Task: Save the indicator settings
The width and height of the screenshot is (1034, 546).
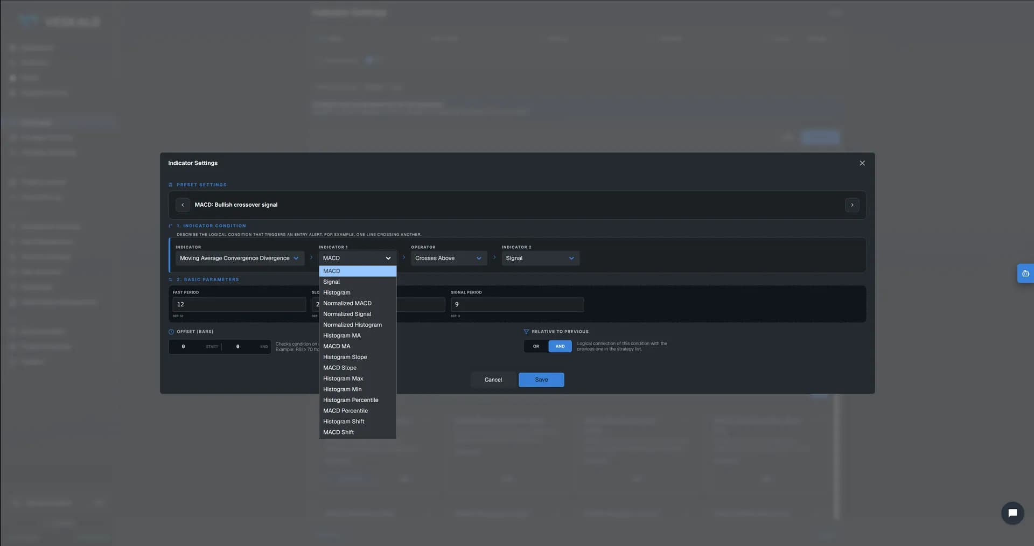Action: click(x=541, y=380)
